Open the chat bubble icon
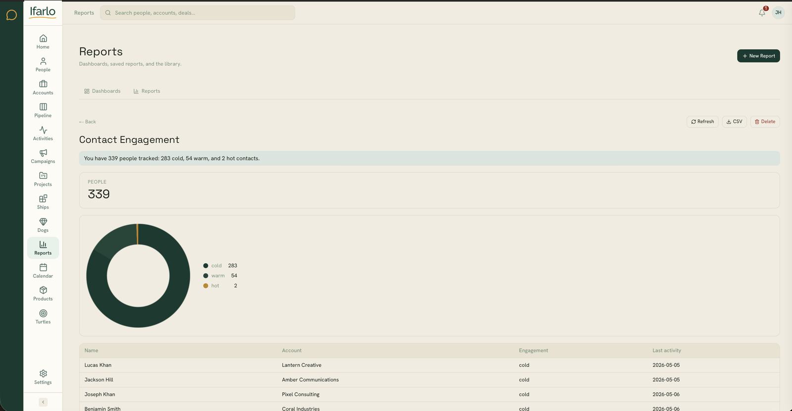This screenshot has height=411, width=792. (11, 15)
